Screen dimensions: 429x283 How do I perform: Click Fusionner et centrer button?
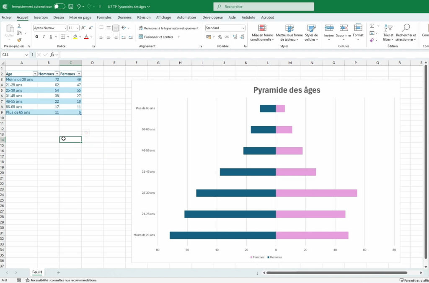(156, 37)
